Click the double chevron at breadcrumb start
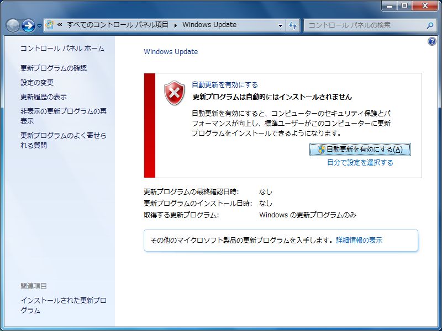This screenshot has width=442, height=331. pyautogui.click(x=60, y=25)
